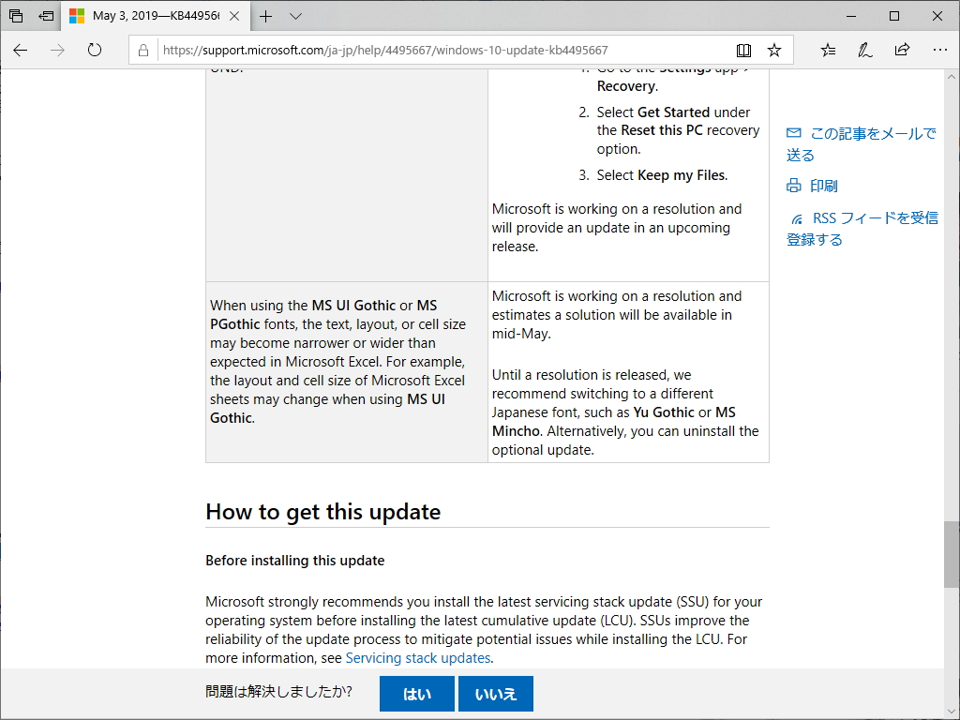The width and height of the screenshot is (960, 720).
Task: Click the lock site information icon
Action: (x=143, y=51)
